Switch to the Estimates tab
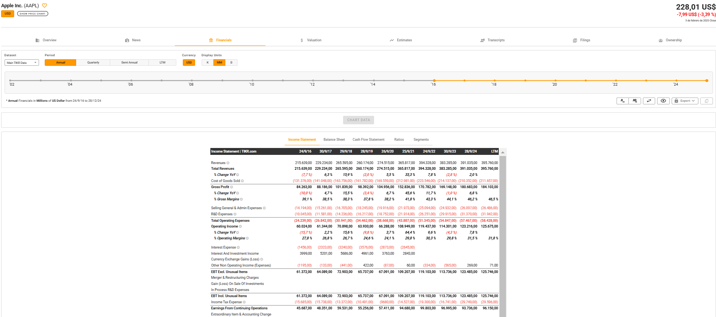716x317 pixels. tap(401, 40)
